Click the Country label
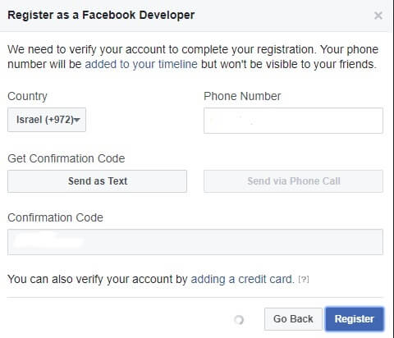The width and height of the screenshot is (394, 338). pyautogui.click(x=27, y=97)
